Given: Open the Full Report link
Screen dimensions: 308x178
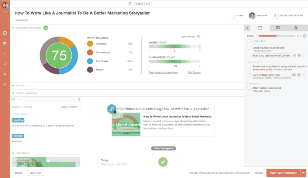Looking at the screenshot, I should 194,72.
